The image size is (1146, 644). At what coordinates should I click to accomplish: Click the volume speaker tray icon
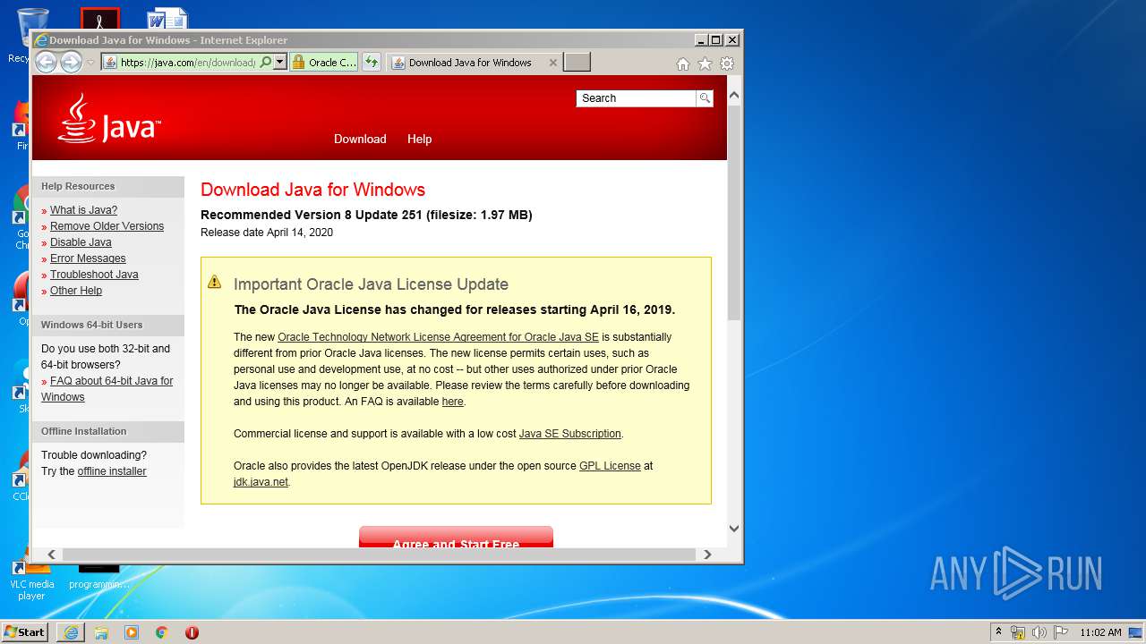(1039, 632)
